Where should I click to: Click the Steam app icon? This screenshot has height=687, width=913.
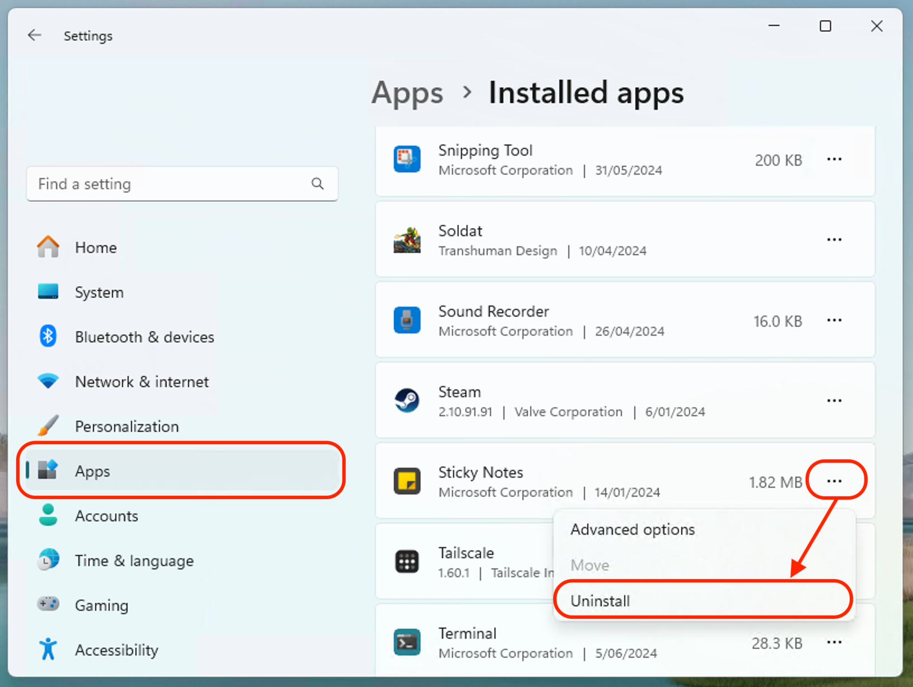pyautogui.click(x=407, y=401)
